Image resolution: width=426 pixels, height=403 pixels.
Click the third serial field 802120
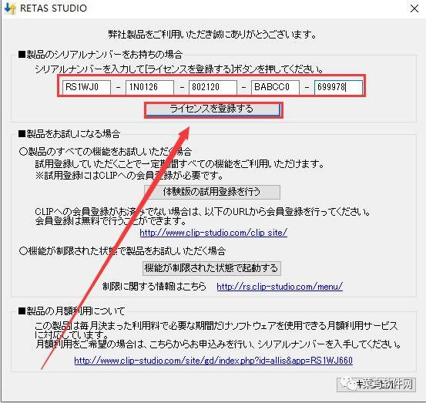(x=213, y=87)
